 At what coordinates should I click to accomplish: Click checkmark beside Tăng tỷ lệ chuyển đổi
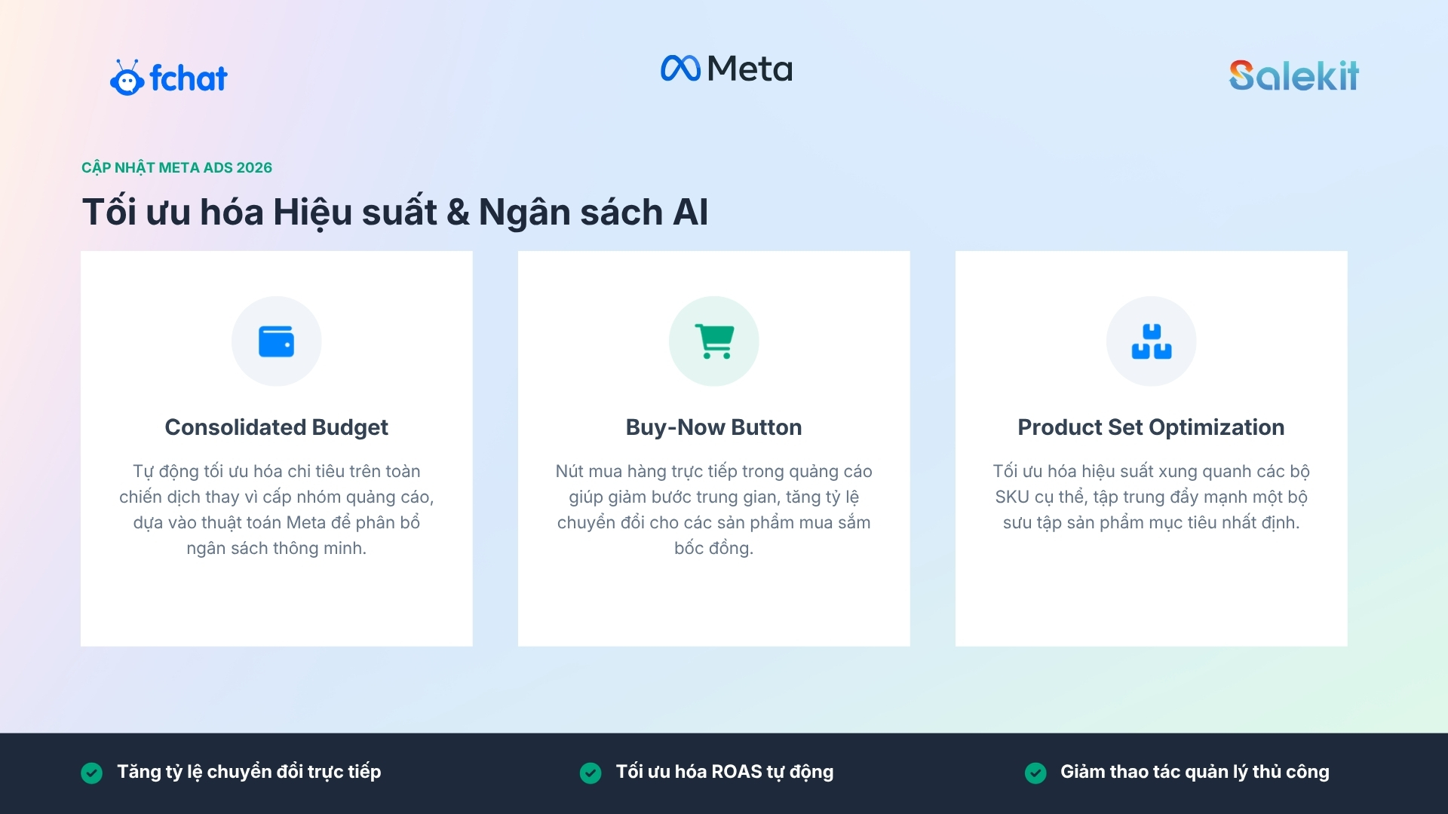coord(92,773)
